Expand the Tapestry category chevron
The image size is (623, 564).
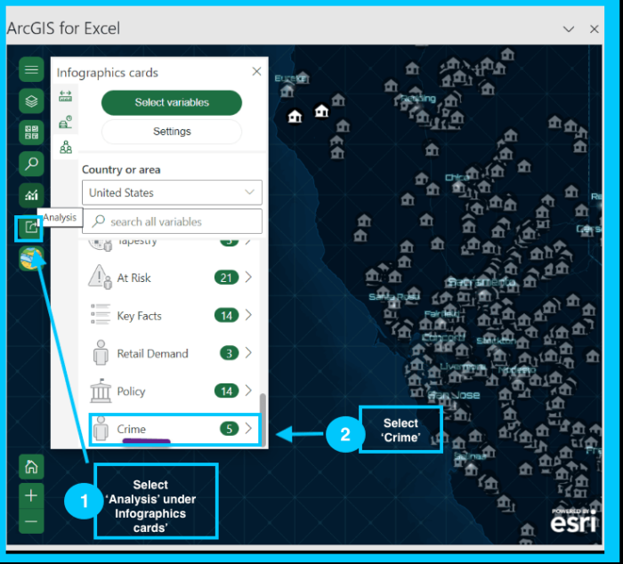click(248, 241)
